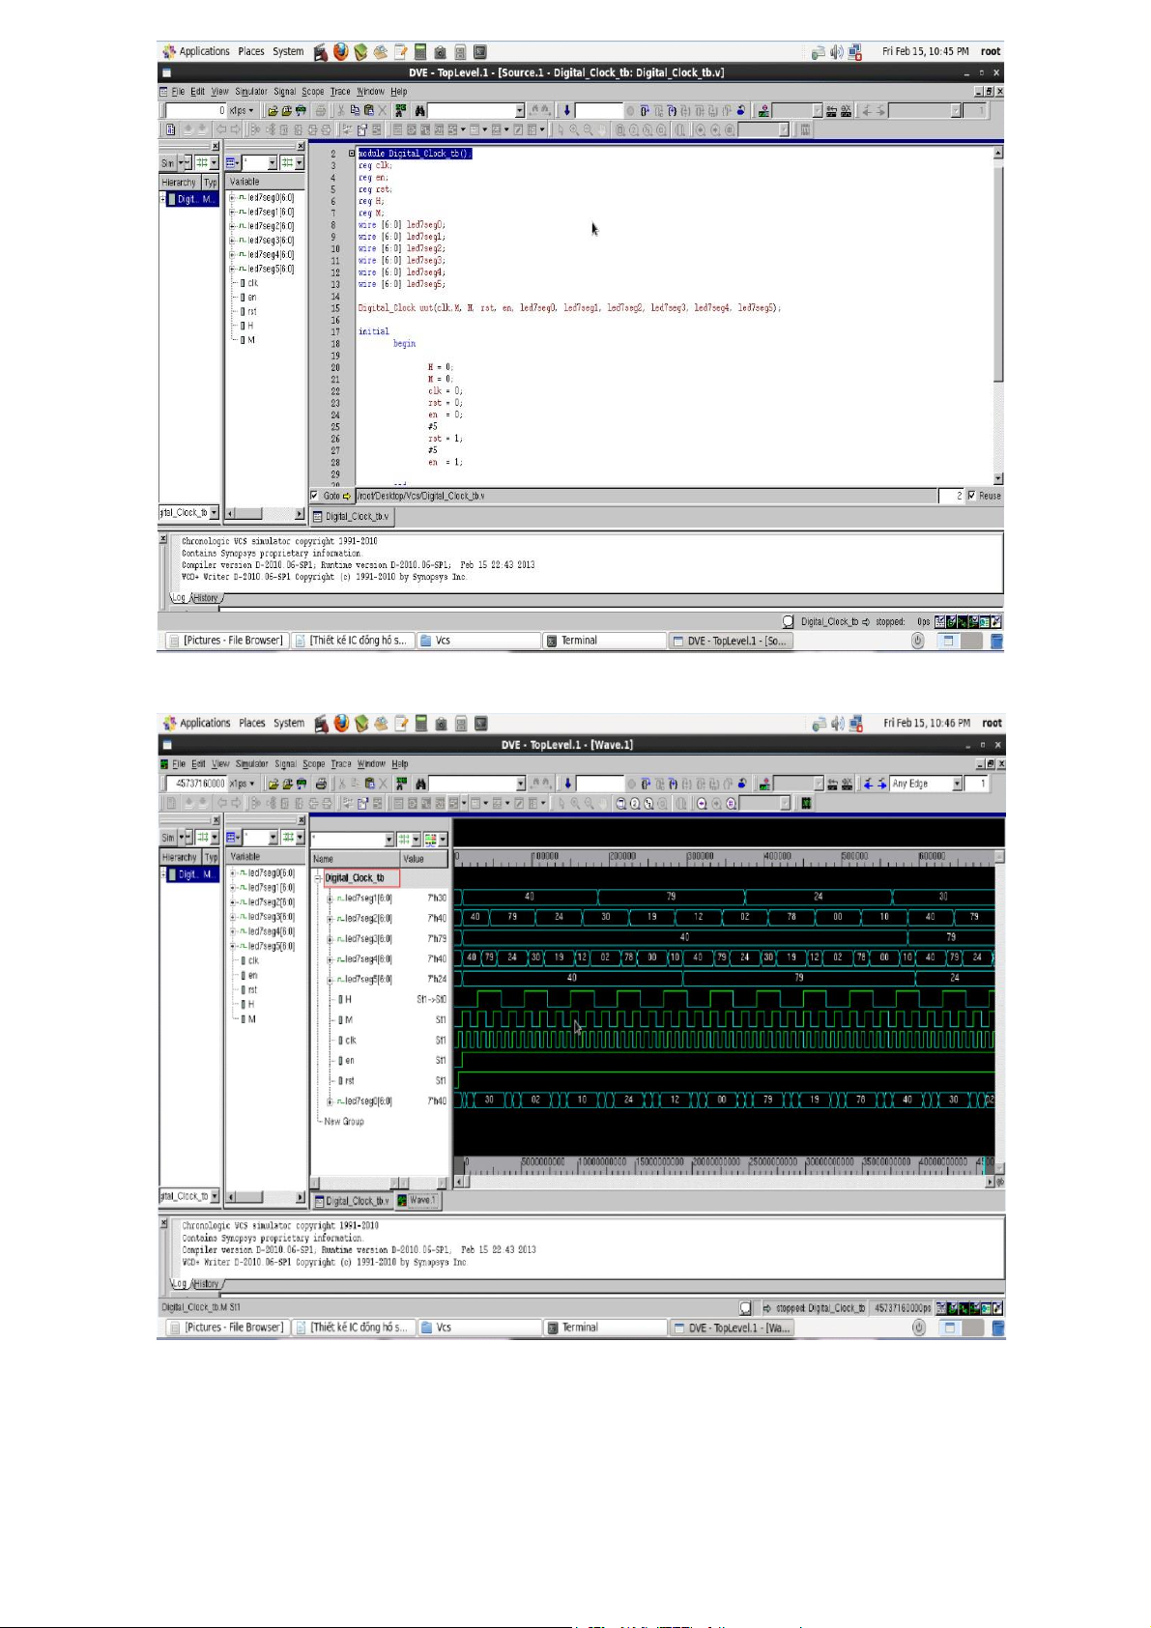Click open-folder icon in Source window toolbar
Viewport: 1151px width, 1628px height.
[x=273, y=111]
